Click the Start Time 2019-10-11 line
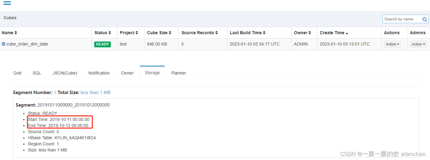The height and width of the screenshot is (160, 430). [x=59, y=119]
